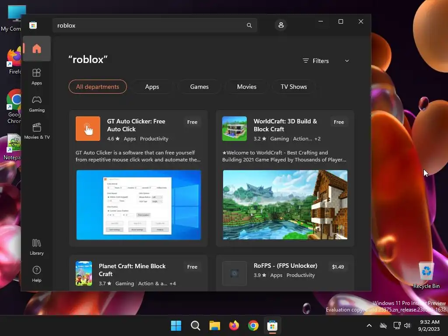
Task: Click the 3.9 star rating on RoFPS
Action: [260, 275]
